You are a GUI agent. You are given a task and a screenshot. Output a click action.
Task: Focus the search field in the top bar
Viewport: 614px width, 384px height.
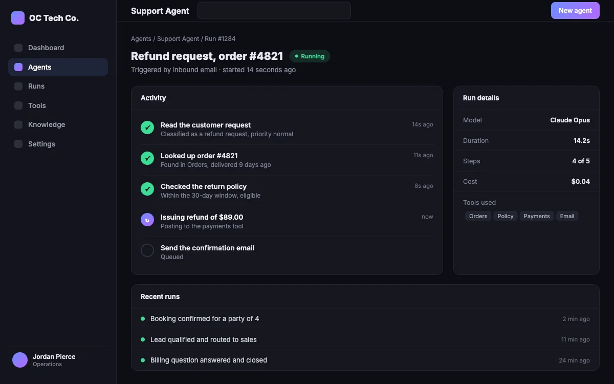pyautogui.click(x=274, y=10)
